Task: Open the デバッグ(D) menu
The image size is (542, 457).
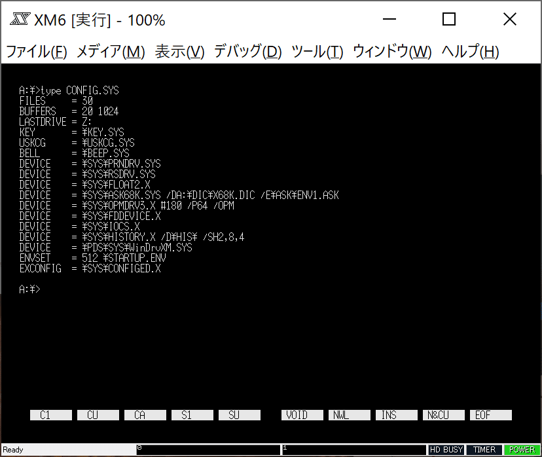Action: click(x=248, y=52)
